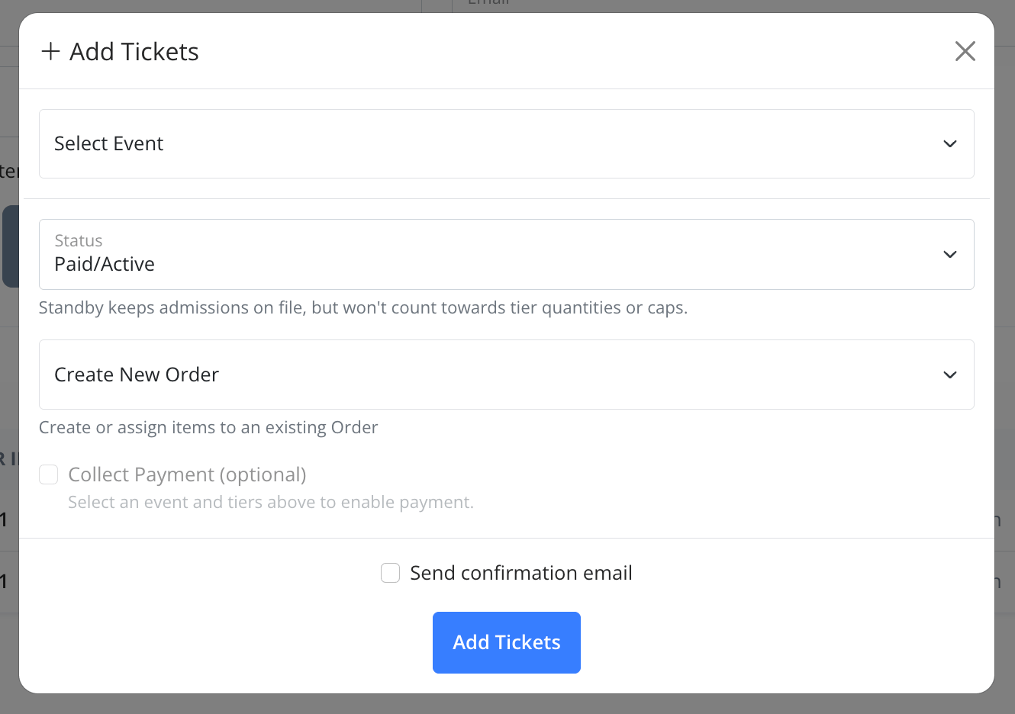The image size is (1015, 714).
Task: Click the Create New Order field text
Action: [136, 375]
